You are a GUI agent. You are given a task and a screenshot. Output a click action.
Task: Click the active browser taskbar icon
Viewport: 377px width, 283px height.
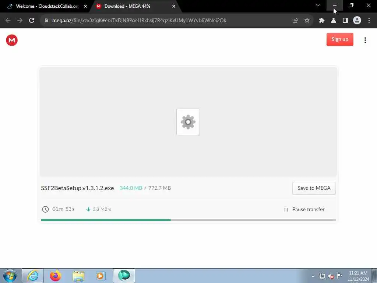(x=124, y=276)
